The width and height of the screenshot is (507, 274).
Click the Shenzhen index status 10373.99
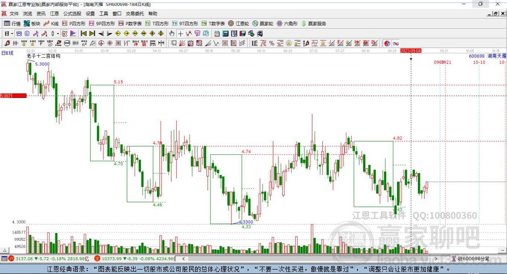pyautogui.click(x=111, y=259)
